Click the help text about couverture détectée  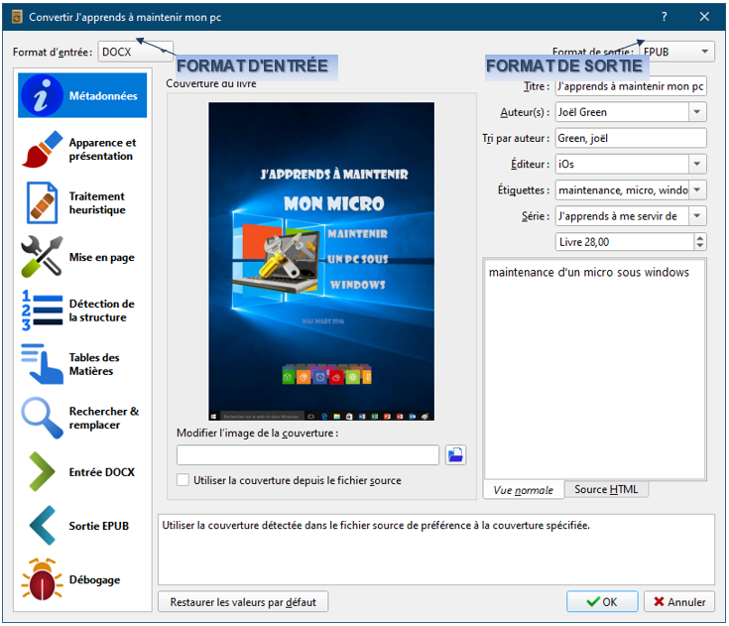pyautogui.click(x=376, y=525)
